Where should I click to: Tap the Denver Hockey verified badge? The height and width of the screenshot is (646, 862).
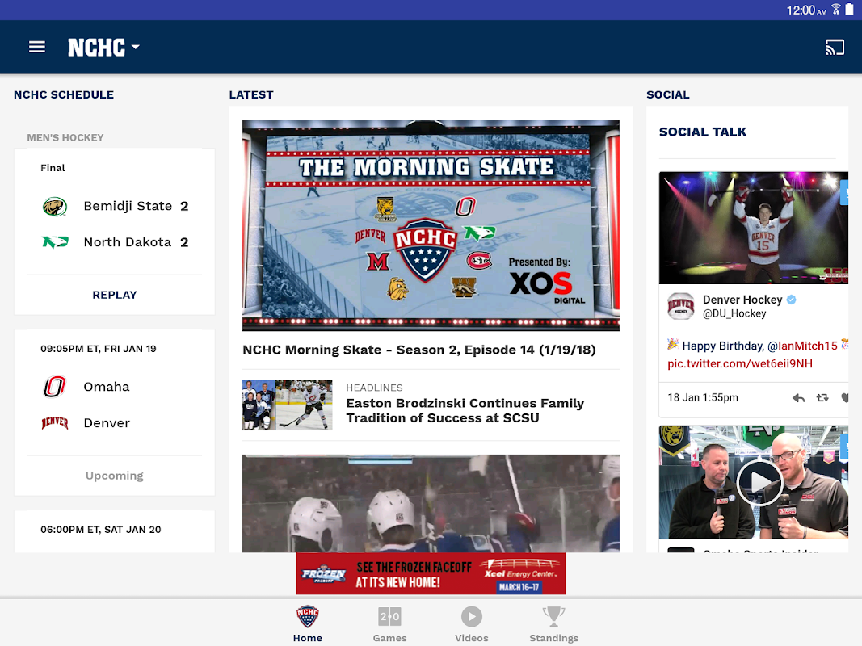click(x=791, y=300)
